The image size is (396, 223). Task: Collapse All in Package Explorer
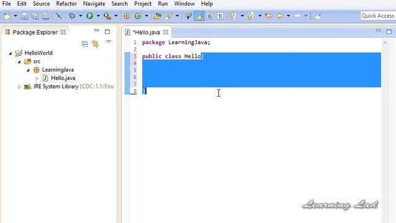coord(85,44)
